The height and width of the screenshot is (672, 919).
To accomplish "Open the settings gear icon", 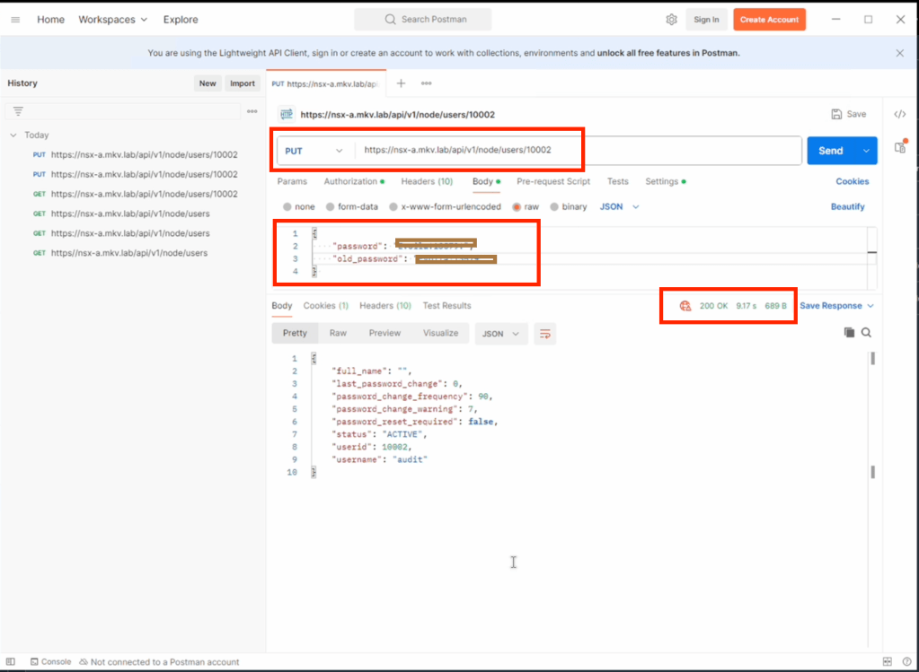I will tap(671, 20).
